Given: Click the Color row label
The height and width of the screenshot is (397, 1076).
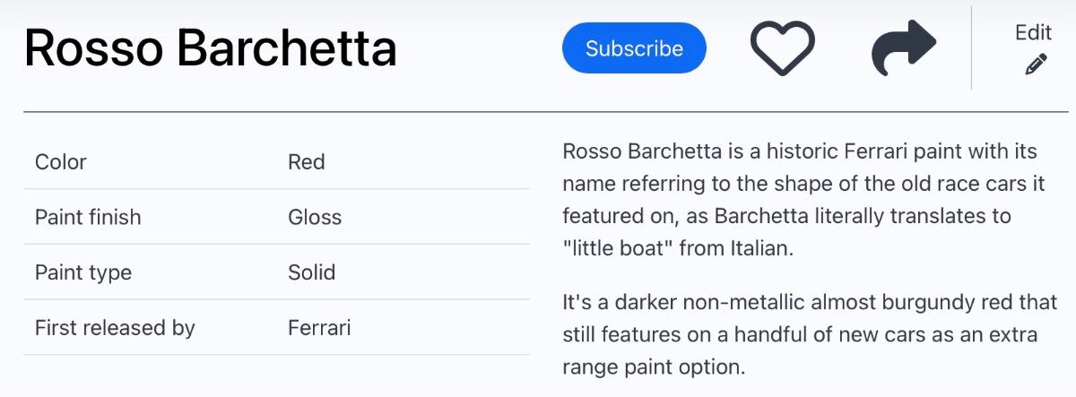Looking at the screenshot, I should coord(61,162).
